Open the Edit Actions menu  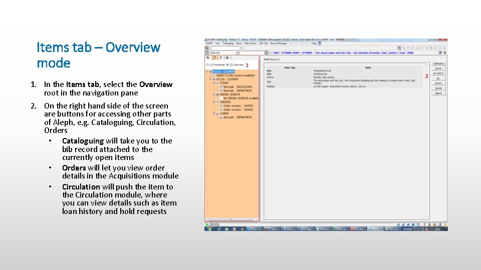(251, 43)
